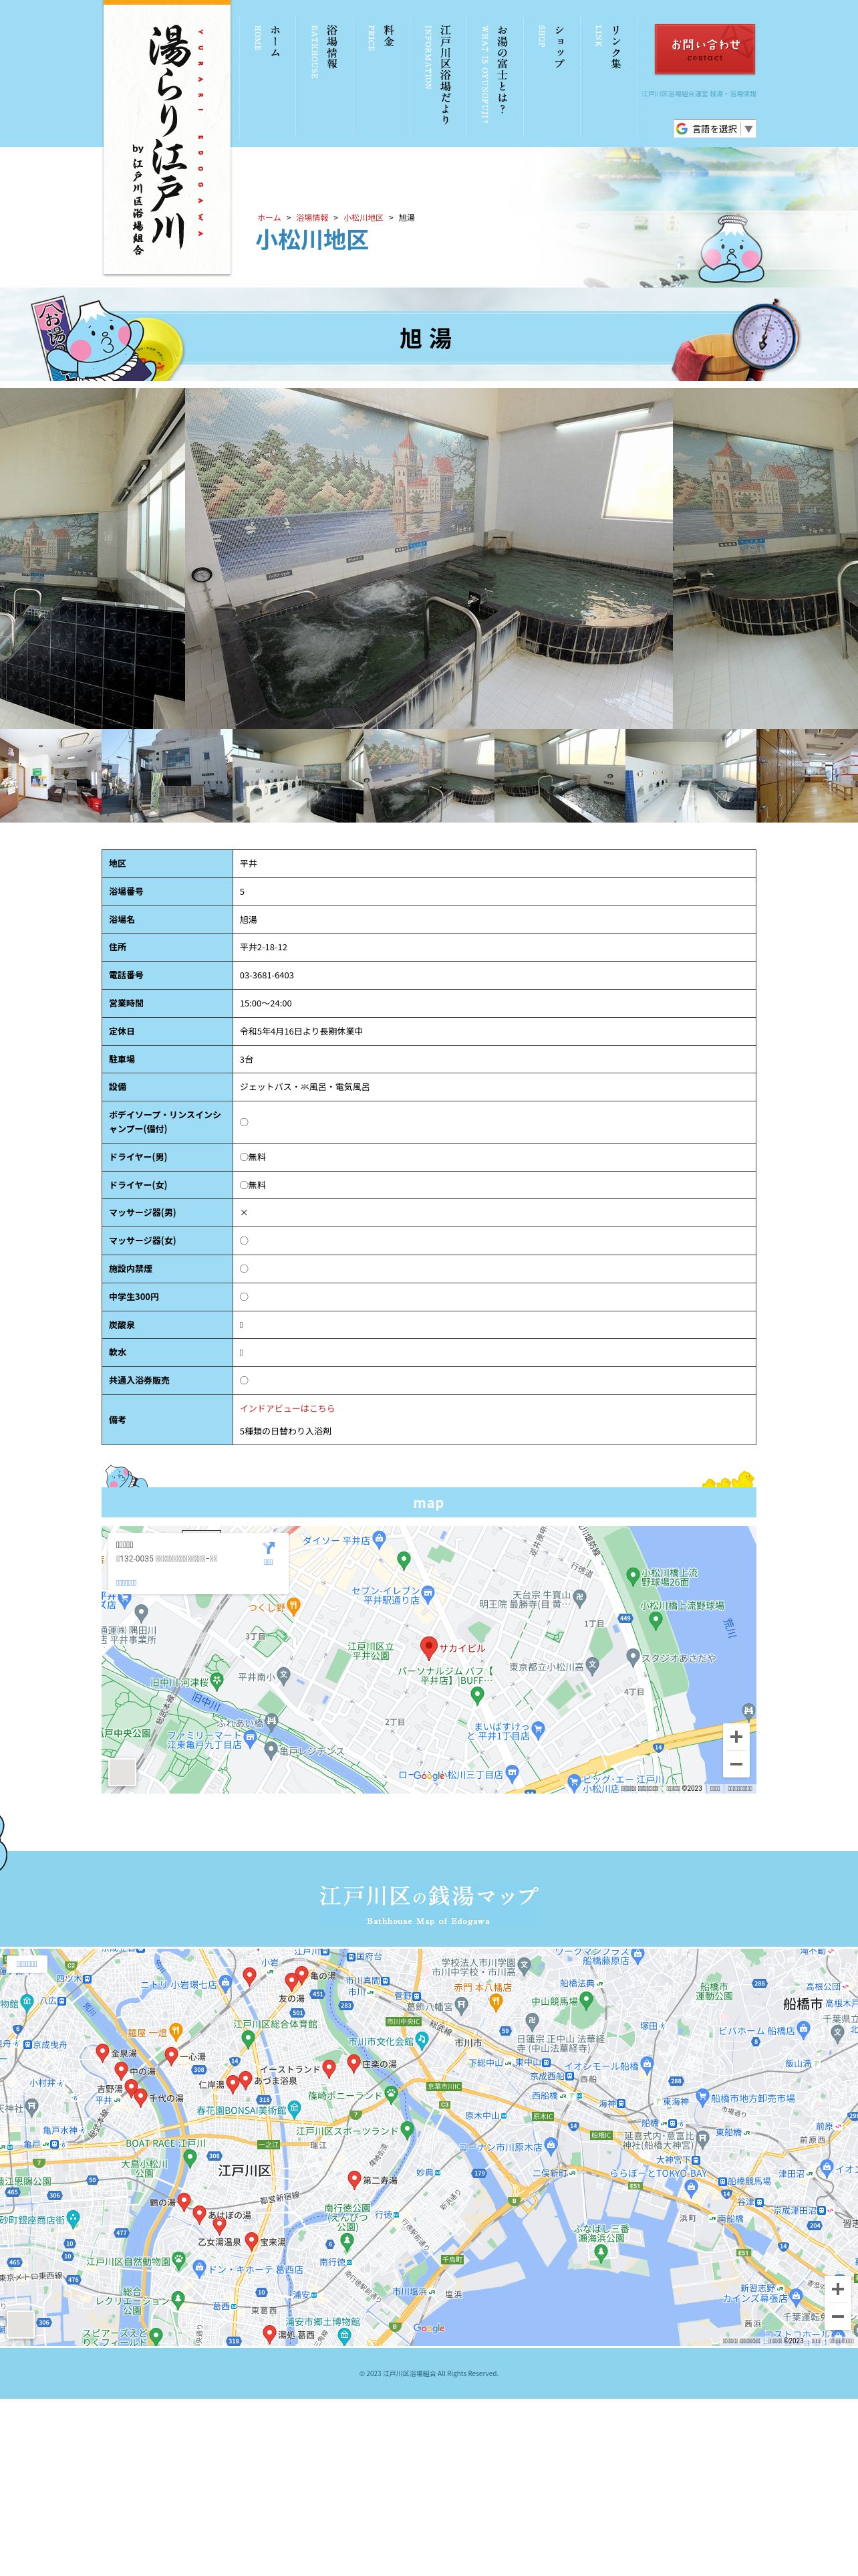Click the つくし野 restaurant marker
This screenshot has height=2576, width=858.
click(293, 1606)
